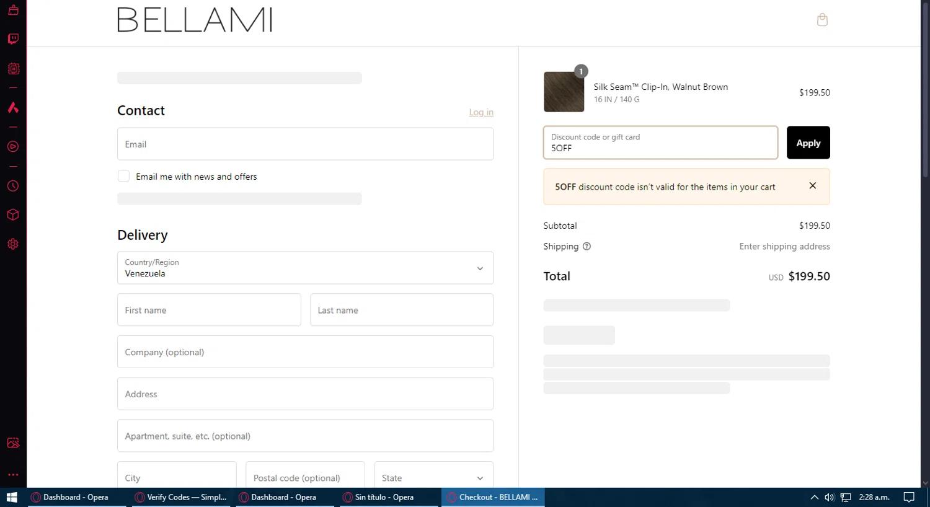Screen dimensions: 930x507
Task: Focus the Last name field
Action: (402, 310)
